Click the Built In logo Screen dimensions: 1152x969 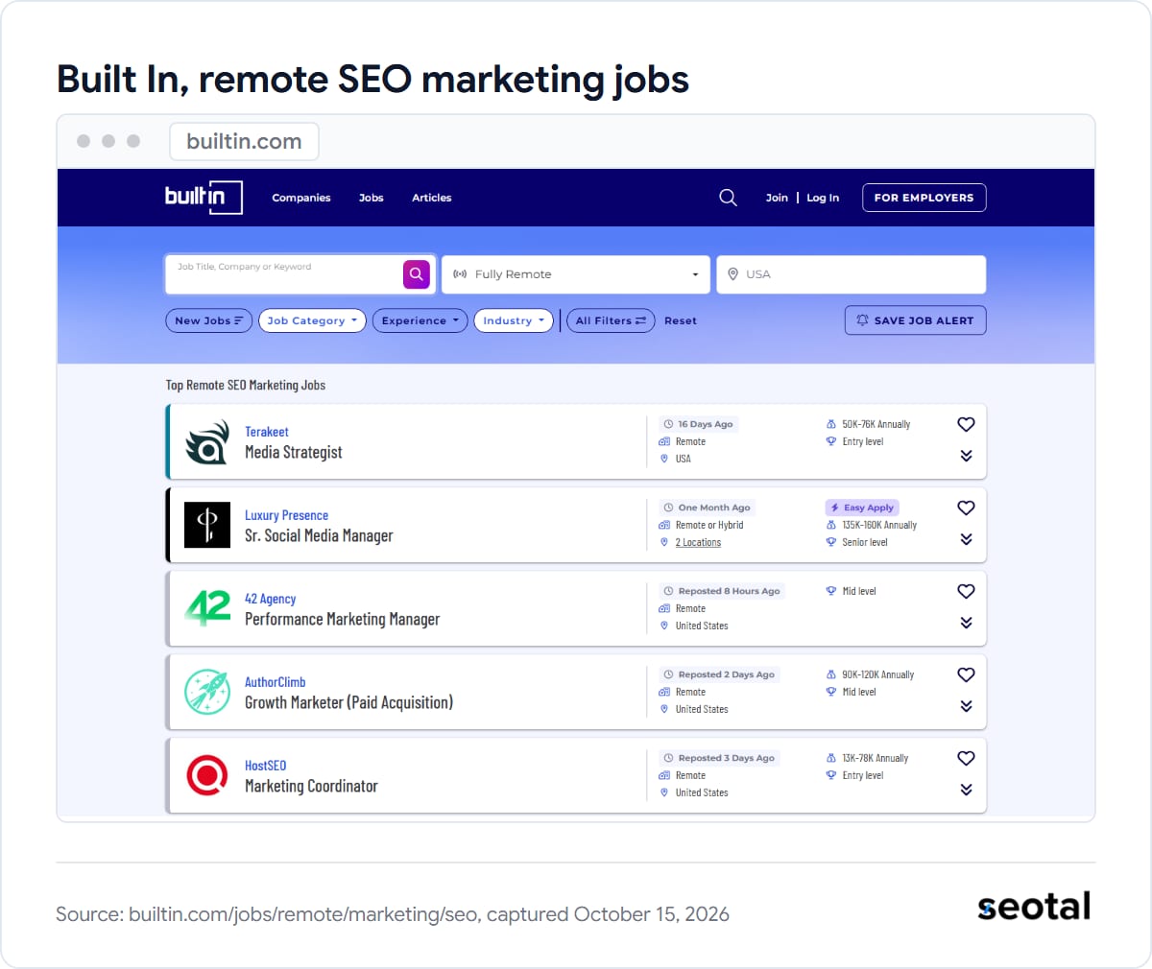[204, 197]
